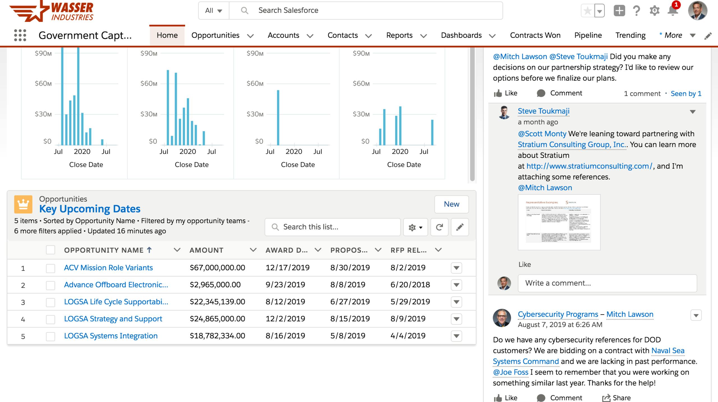This screenshot has height=402, width=718.
Task: Open the stratiumconsulting.com URL
Action: click(x=590, y=166)
